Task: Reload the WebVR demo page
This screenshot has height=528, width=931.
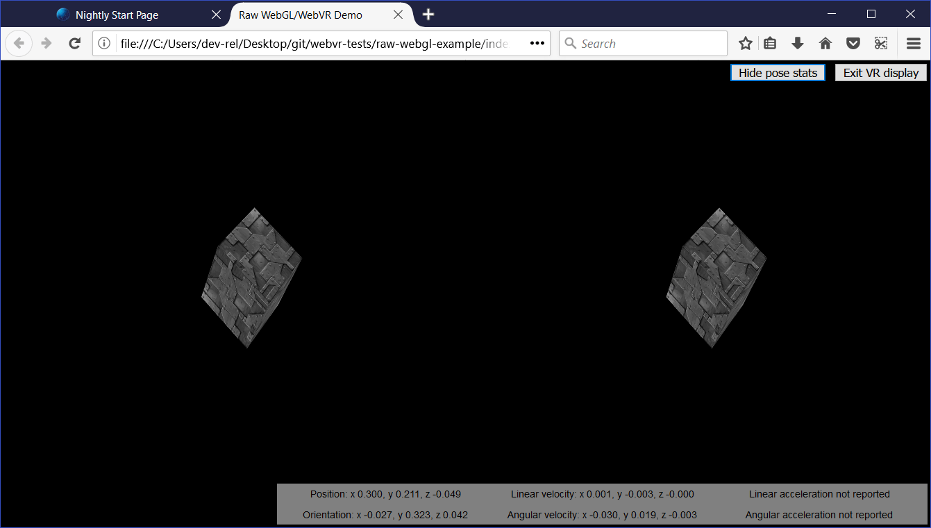Action: [74, 43]
